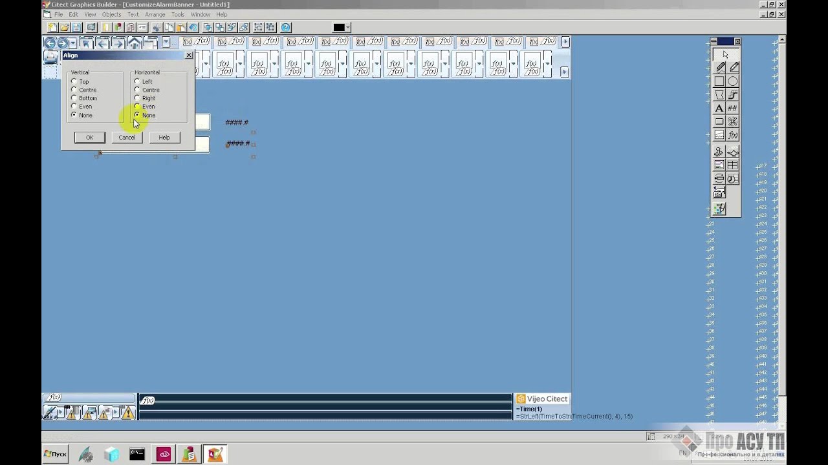Click the right scroll arrow on upper tab row
Image resolution: width=828 pixels, height=465 pixels.
click(x=565, y=42)
